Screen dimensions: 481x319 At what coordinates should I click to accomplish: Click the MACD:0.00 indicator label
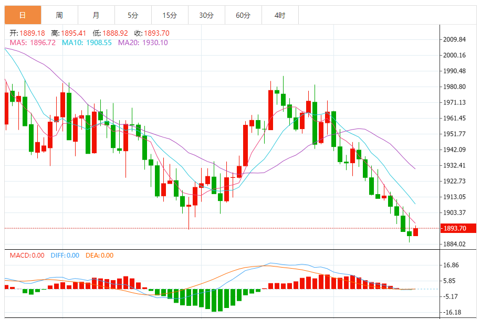(x=27, y=256)
